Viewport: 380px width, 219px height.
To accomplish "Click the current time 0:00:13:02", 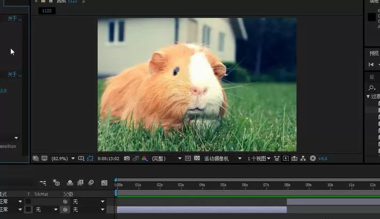I will coord(108,159).
